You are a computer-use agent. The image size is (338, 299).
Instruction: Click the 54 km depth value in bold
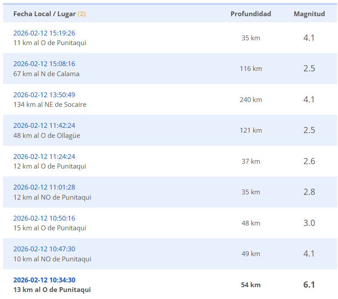pos(251,285)
